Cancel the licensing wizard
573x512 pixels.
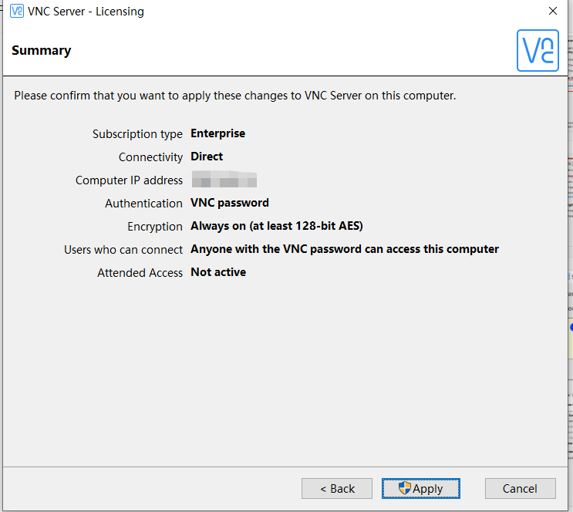520,488
